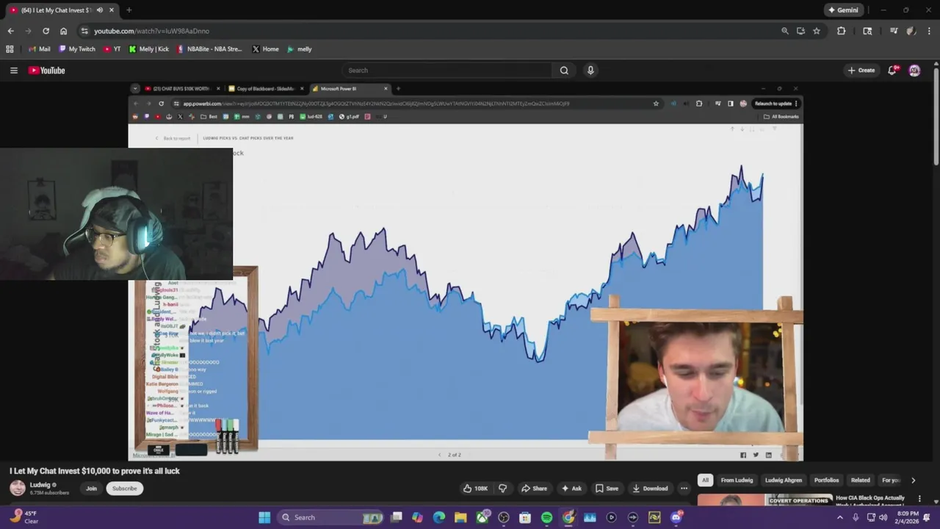Dislike this video with thumbs-down
Image resolution: width=940 pixels, height=529 pixels.
502,488
